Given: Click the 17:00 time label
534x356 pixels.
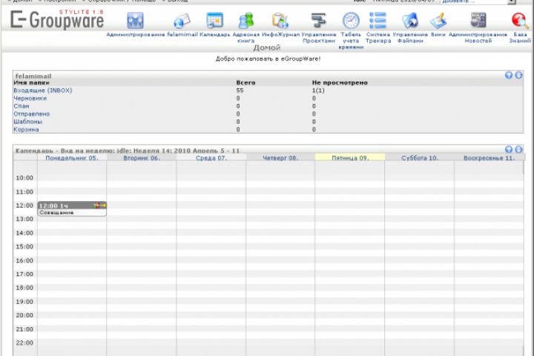Looking at the screenshot, I should [24, 274].
